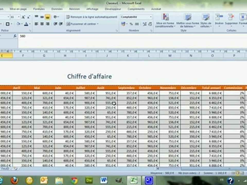Open the fill color dropdown arrow
Viewport: 247px width, 185px height.
(x=22, y=24)
